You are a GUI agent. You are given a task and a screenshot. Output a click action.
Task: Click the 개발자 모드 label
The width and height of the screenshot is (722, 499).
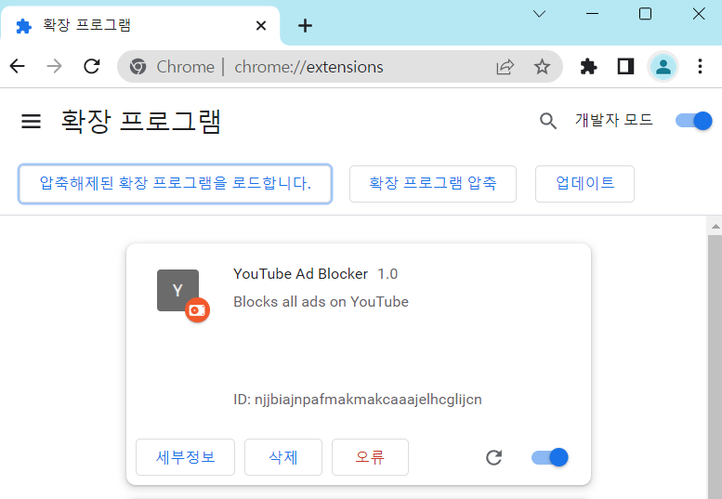614,120
